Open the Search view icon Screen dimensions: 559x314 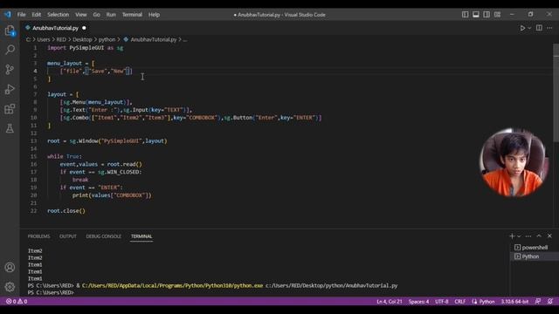10,50
